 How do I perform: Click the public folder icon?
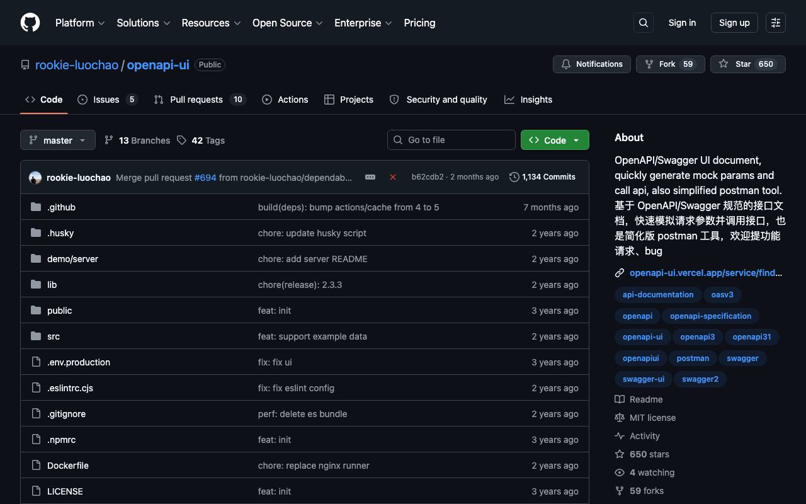point(36,311)
